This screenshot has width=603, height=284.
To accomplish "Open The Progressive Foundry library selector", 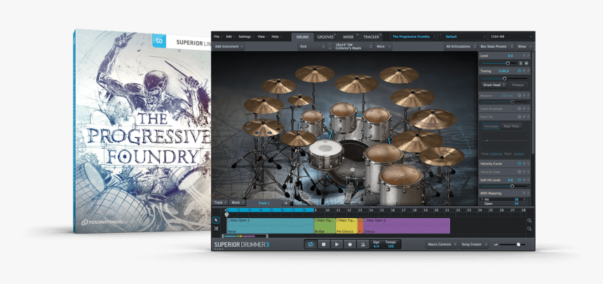I will 414,36.
